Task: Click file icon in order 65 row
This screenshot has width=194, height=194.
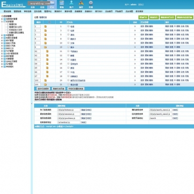Action: [47, 68]
